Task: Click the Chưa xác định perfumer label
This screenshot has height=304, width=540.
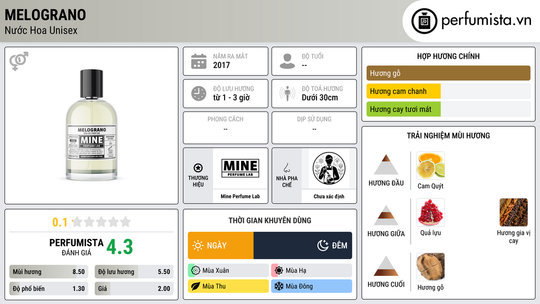Action: click(x=329, y=196)
